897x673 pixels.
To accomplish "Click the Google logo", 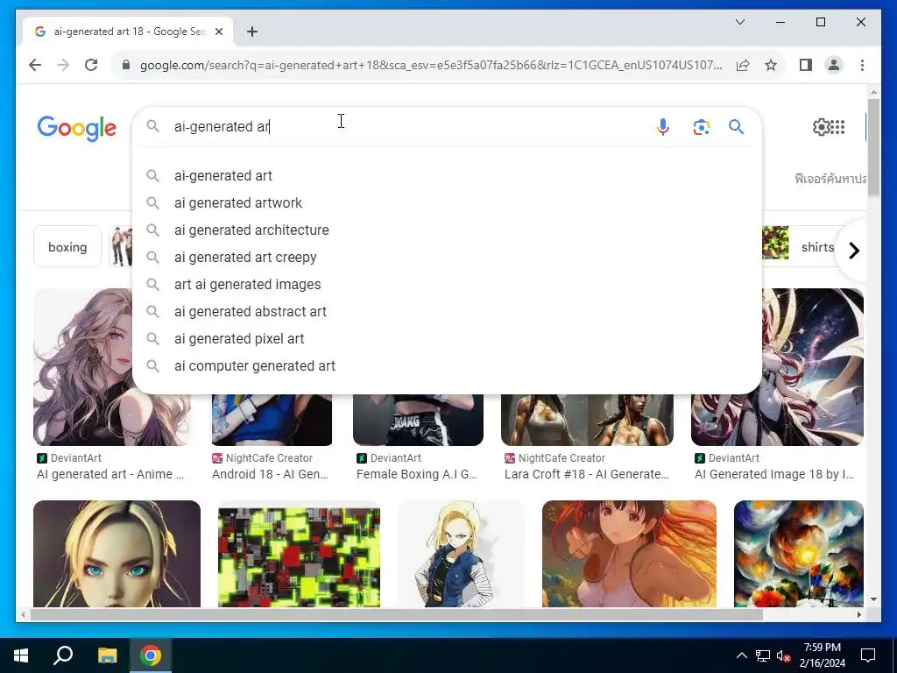I will coord(77,128).
